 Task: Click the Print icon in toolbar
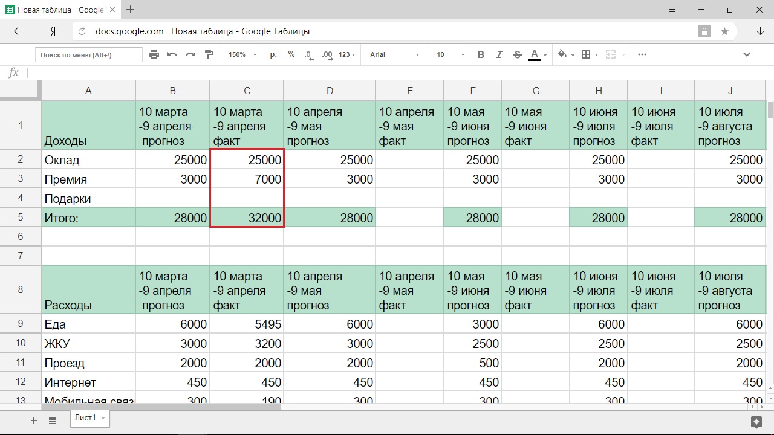[x=154, y=54]
